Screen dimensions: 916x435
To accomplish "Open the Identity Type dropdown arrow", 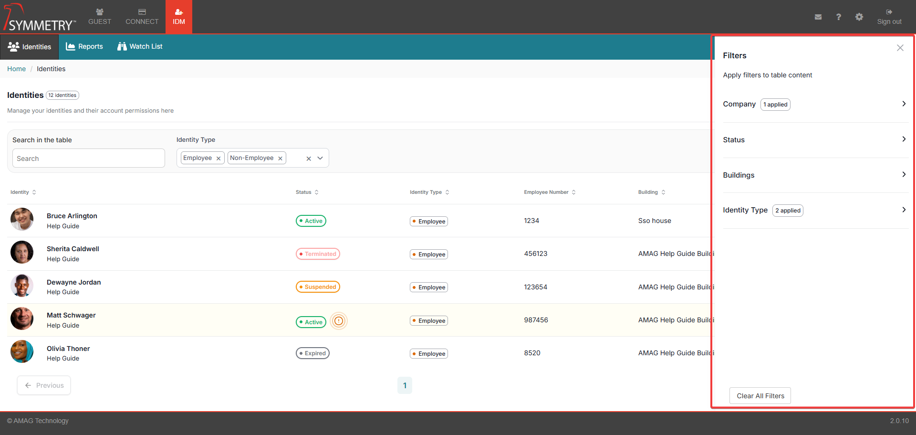I will pyautogui.click(x=320, y=158).
